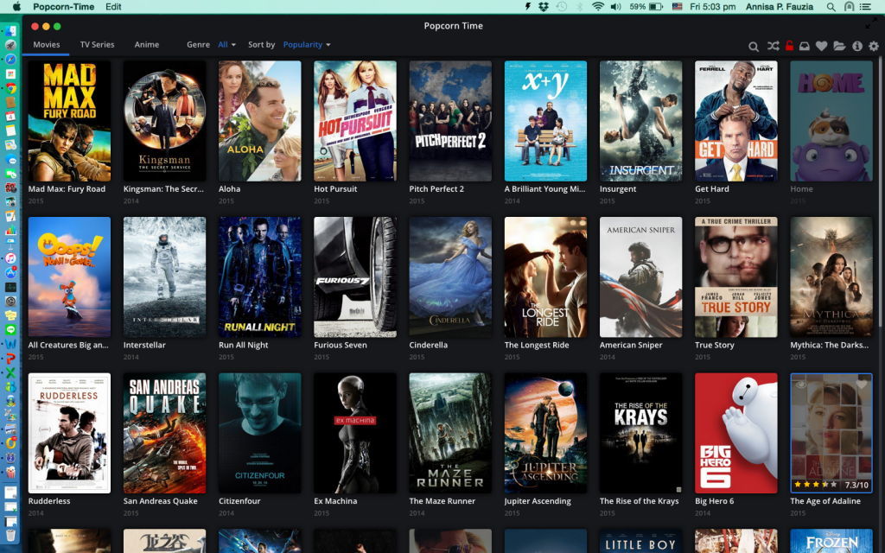Click the Dropbox icon in the menu bar

pyautogui.click(x=544, y=7)
